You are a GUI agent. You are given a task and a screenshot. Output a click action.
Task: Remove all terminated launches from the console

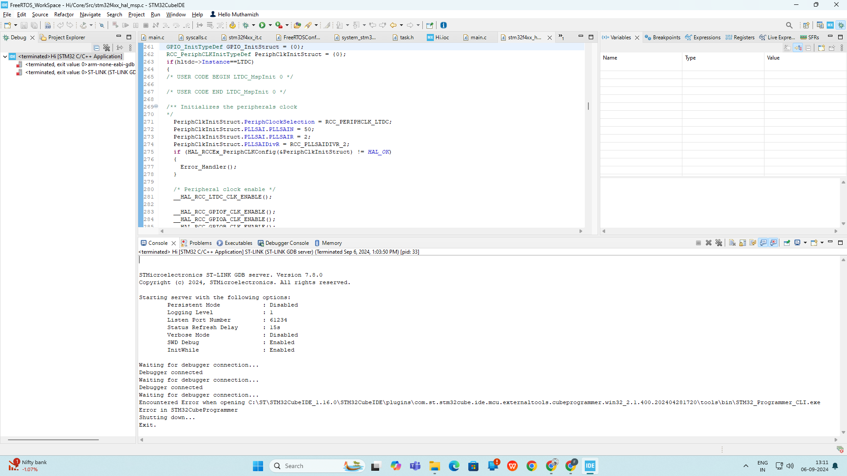pos(719,243)
